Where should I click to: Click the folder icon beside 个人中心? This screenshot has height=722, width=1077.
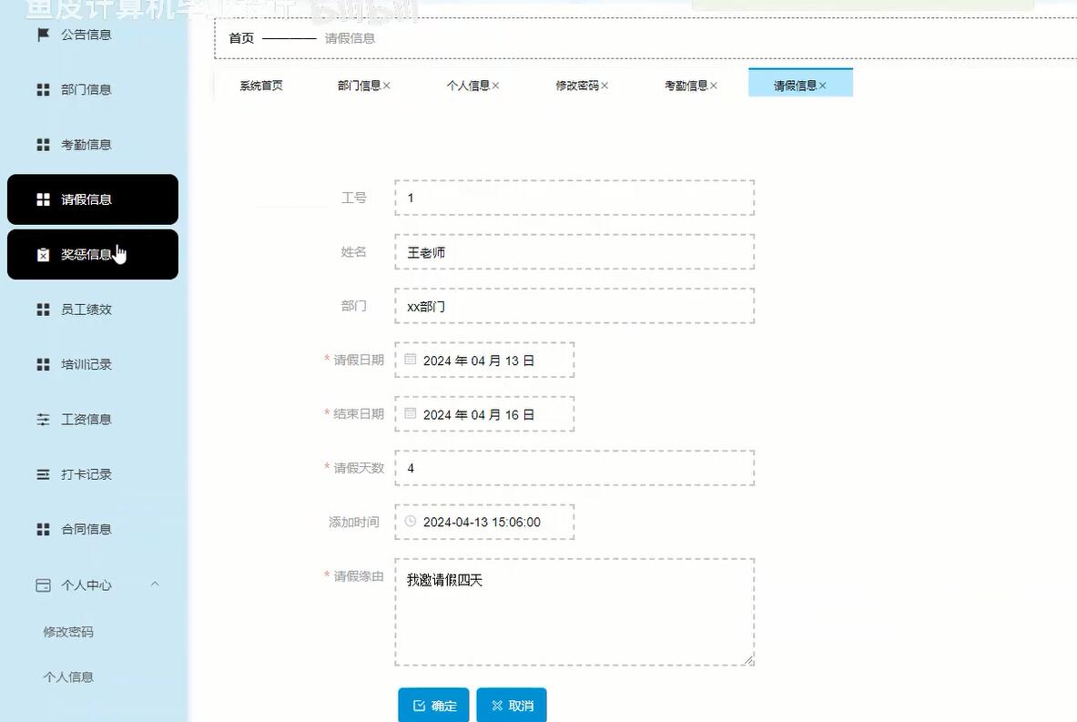pyautogui.click(x=41, y=585)
